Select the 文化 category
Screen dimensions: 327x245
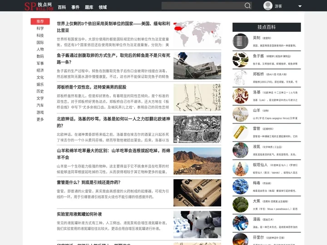click(x=40, y=77)
